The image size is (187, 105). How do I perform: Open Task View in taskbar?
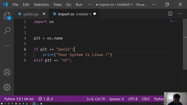pyautogui.click(x=12, y=104)
